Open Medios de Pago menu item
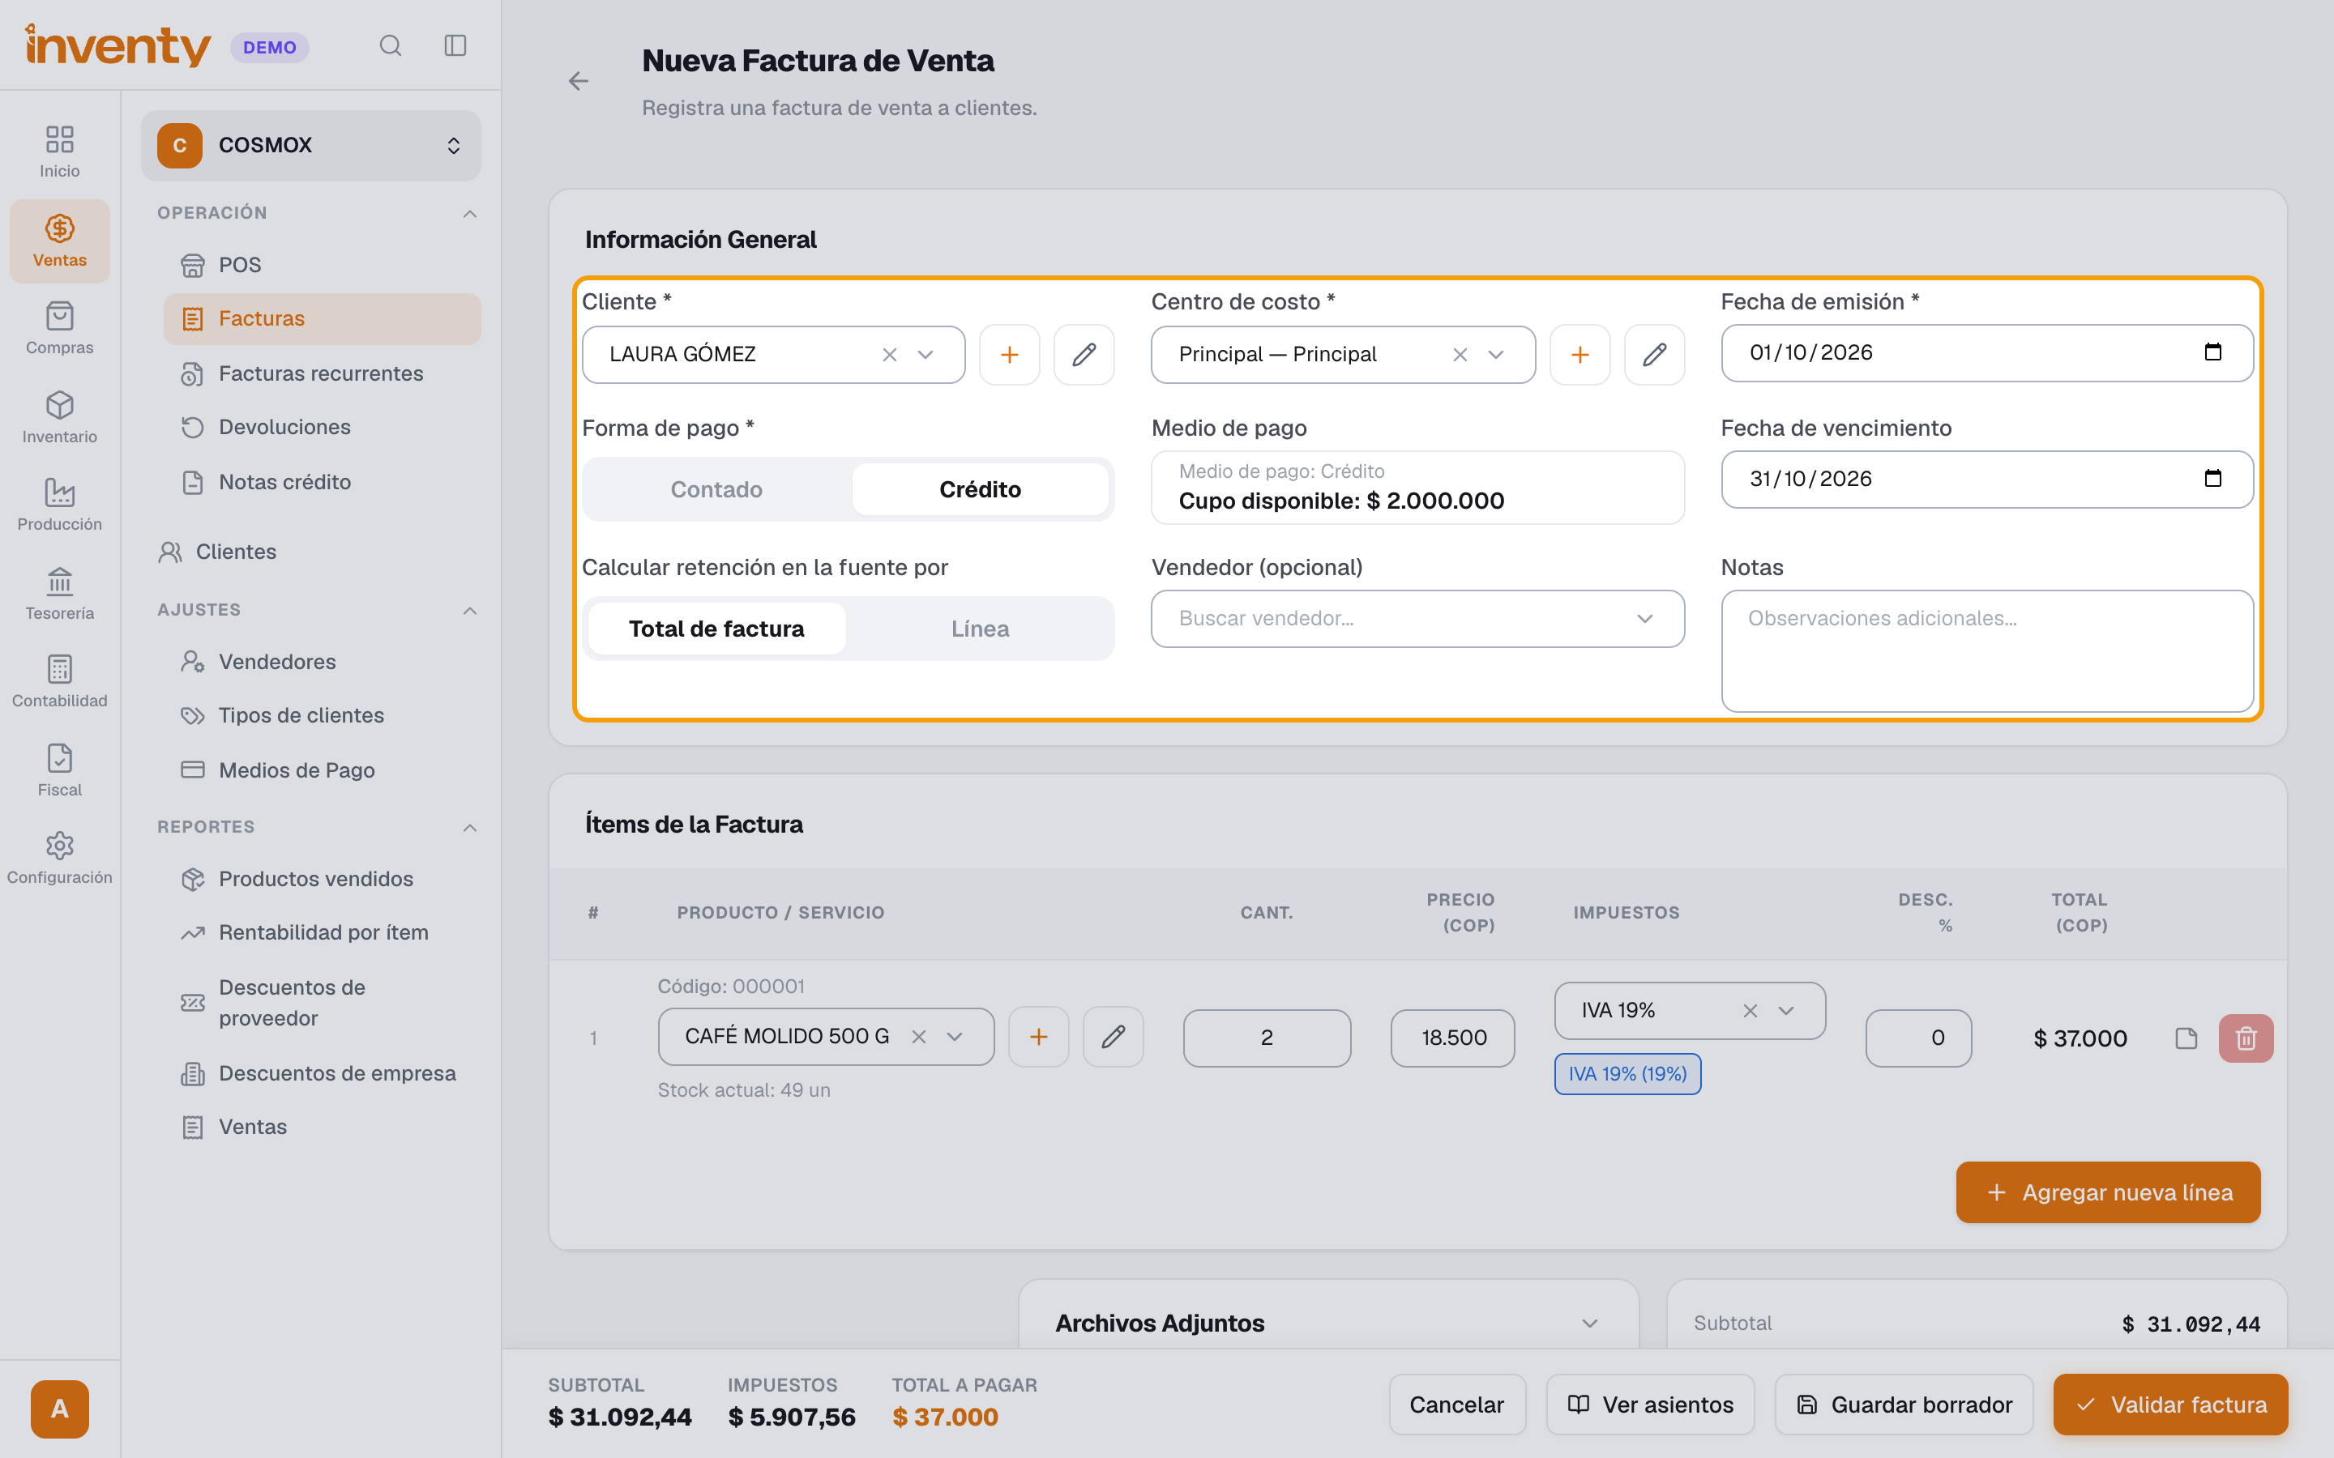 pyautogui.click(x=322, y=770)
